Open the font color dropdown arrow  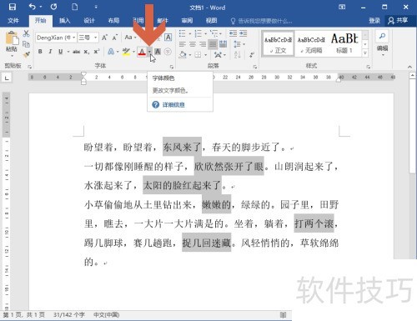[149, 52]
